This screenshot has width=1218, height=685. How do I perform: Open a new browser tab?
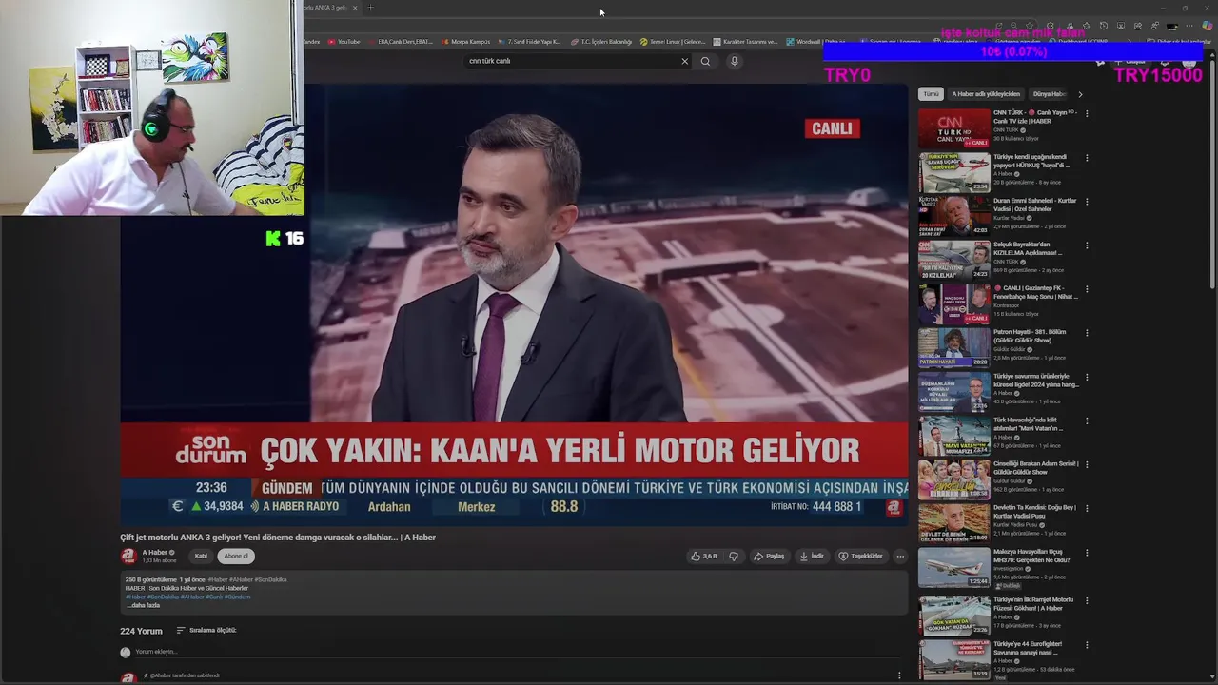[x=371, y=8]
